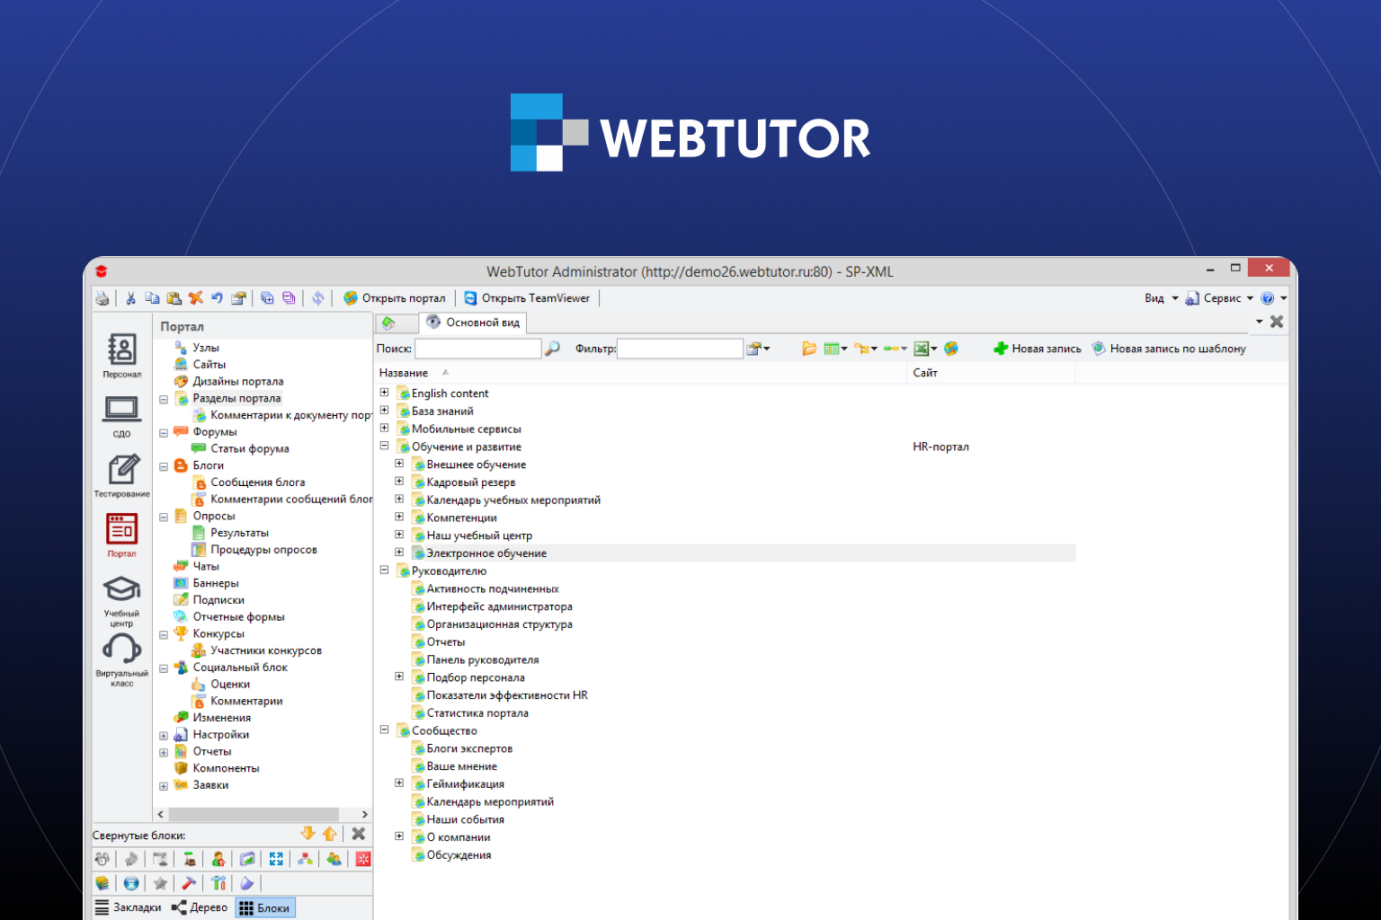Screen dimensions: 1381x920
Task: Click the red hammer block icon
Action: (x=189, y=883)
